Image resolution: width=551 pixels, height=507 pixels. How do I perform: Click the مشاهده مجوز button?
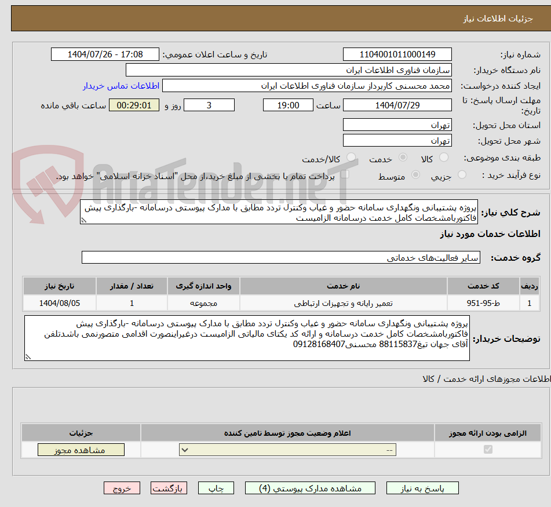(x=81, y=450)
